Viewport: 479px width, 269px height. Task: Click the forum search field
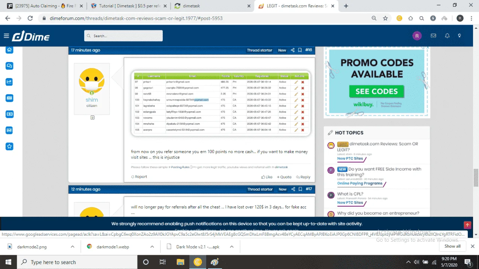[123, 36]
